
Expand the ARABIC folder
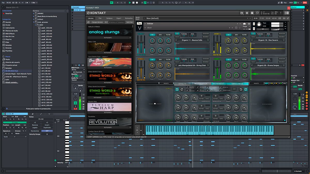point(34,14)
